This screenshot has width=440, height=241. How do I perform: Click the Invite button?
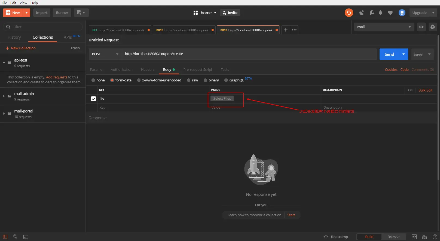pyautogui.click(x=230, y=13)
